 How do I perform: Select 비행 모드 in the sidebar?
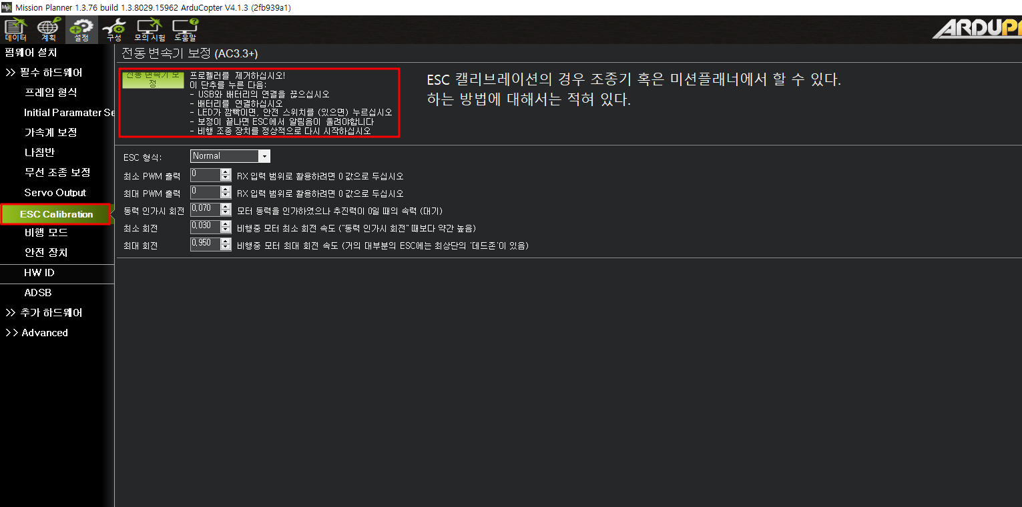click(46, 232)
